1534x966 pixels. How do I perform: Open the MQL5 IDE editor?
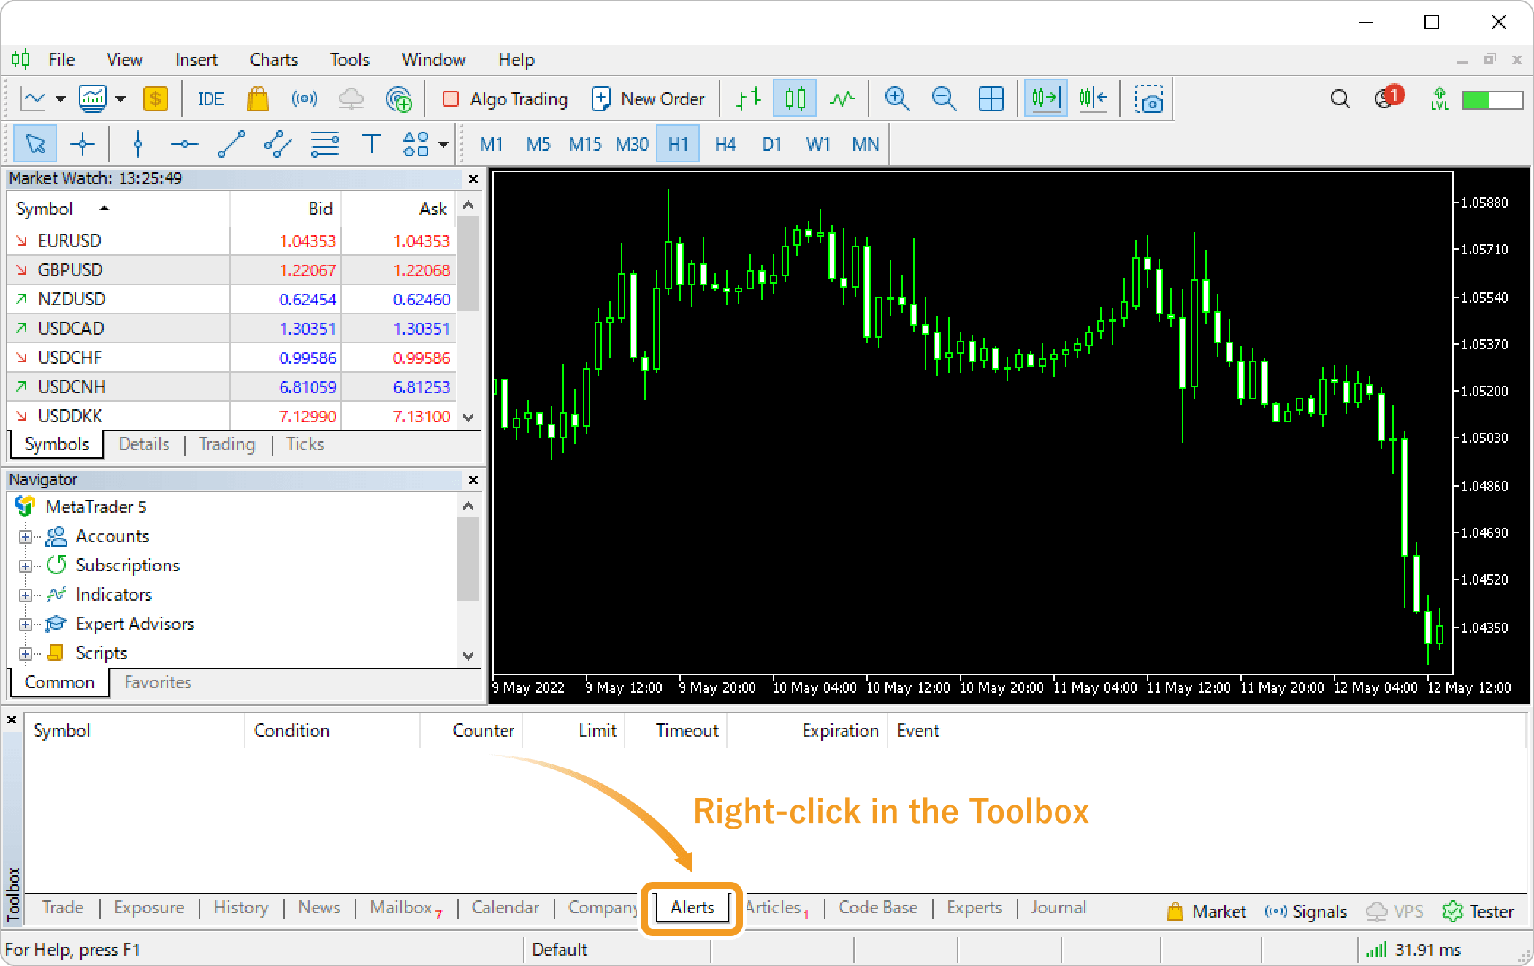[210, 99]
